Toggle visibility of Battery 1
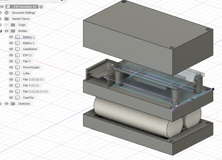 11,37
